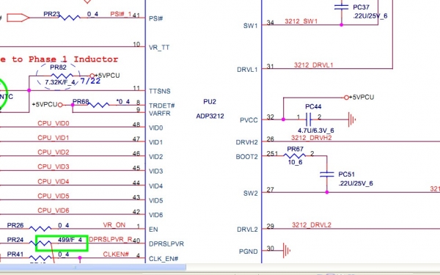Click the PU2 ADP3212 chip label
Viewport: 440px width, 275px height.
(x=210, y=109)
